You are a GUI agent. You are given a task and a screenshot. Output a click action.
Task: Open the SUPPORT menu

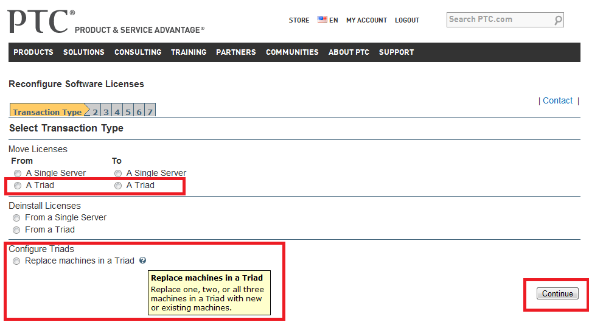coord(396,52)
